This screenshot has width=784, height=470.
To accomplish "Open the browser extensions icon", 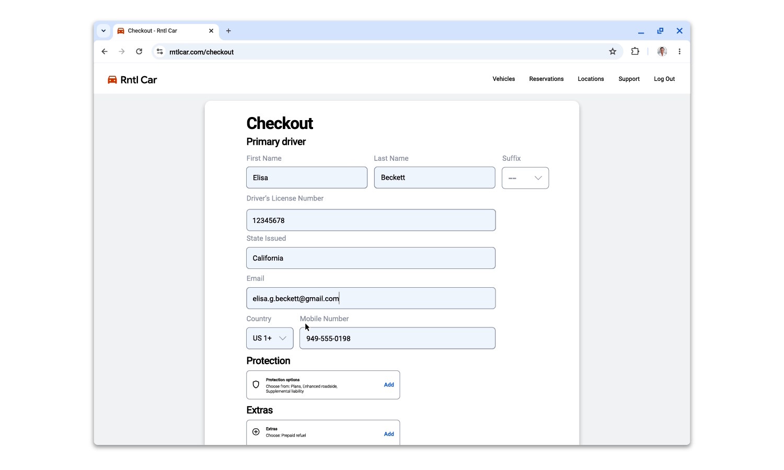I will click(x=635, y=51).
